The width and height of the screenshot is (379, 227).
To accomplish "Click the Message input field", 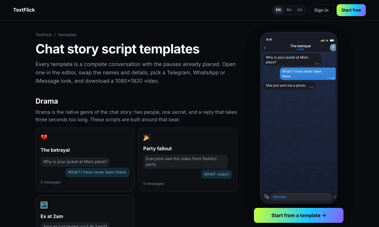I will 301,197.
